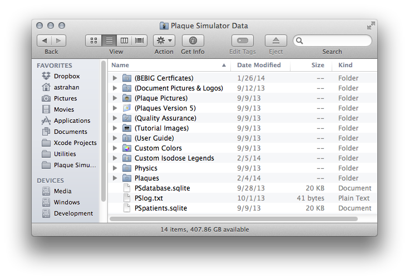This screenshot has width=409, height=280.
Task: Select the (BEBIG Certficates) folder icon
Action: tap(127, 78)
